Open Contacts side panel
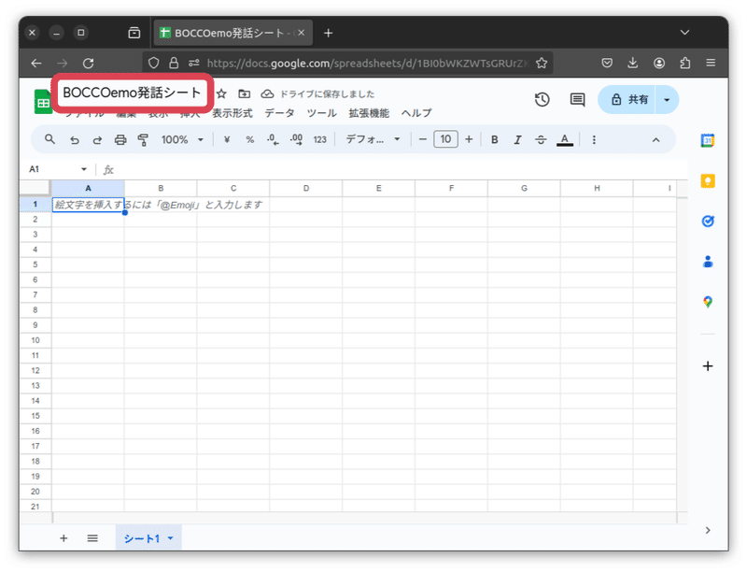The width and height of the screenshot is (747, 572). pos(708,261)
